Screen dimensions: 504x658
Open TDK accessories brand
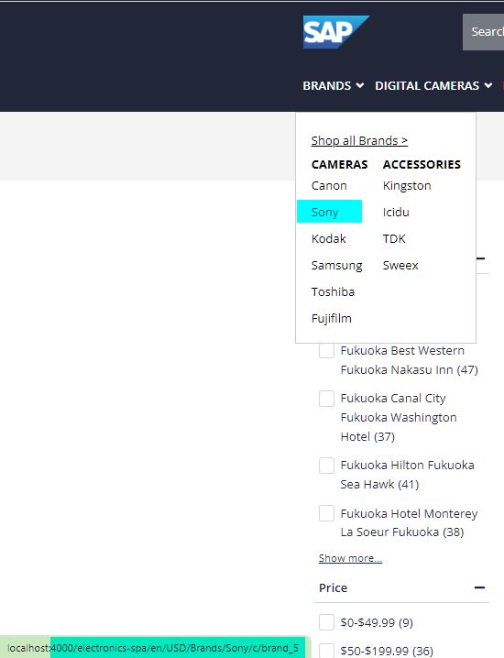click(394, 239)
